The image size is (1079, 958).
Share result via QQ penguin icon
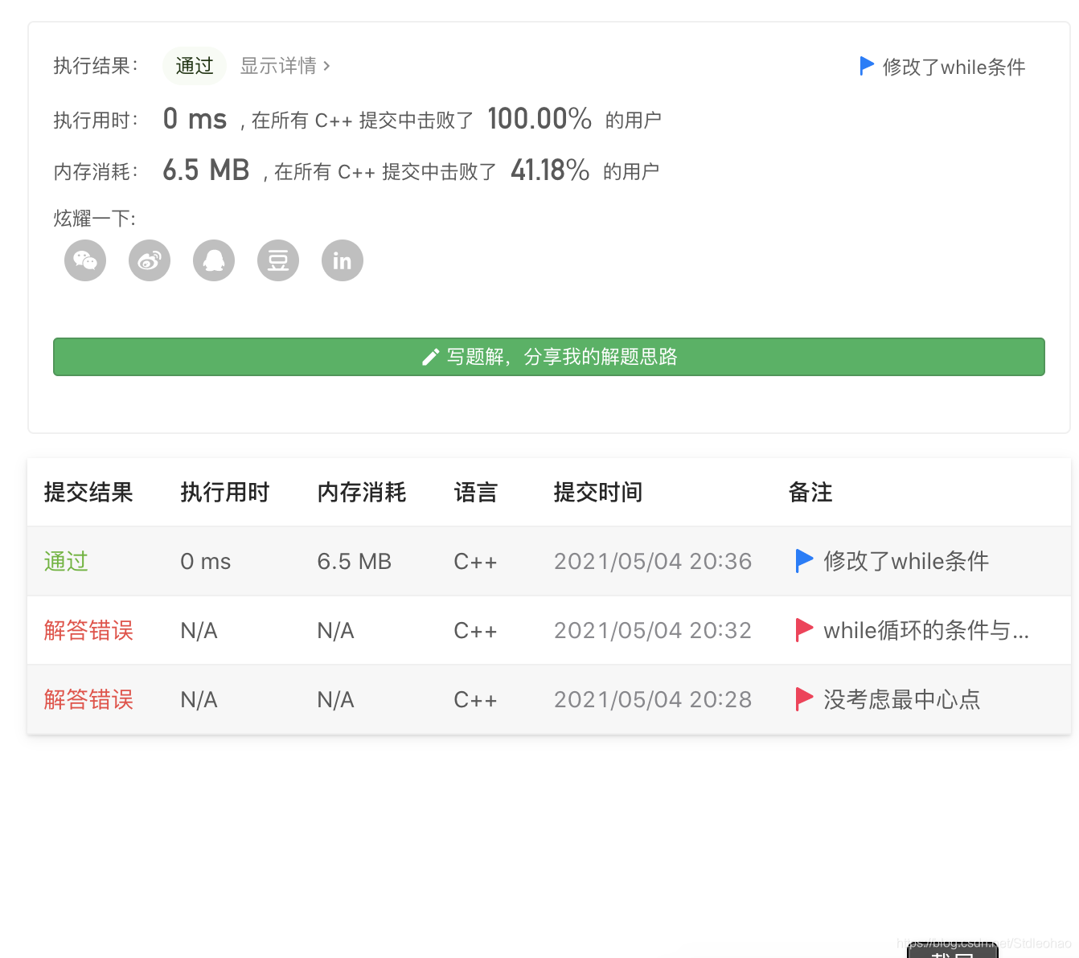coord(214,260)
